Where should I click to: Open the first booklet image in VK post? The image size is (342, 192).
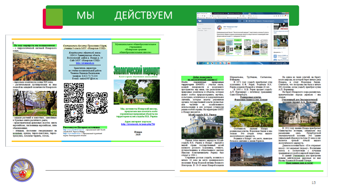tap(230, 47)
